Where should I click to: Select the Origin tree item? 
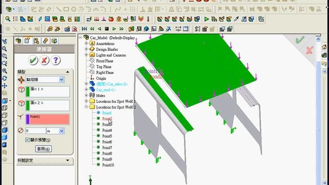[x=101, y=78]
